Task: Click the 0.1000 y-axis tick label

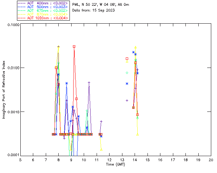Action: pos(13,25)
